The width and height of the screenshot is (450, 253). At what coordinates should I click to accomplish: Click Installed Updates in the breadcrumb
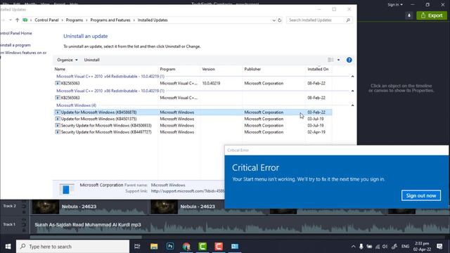point(153,20)
